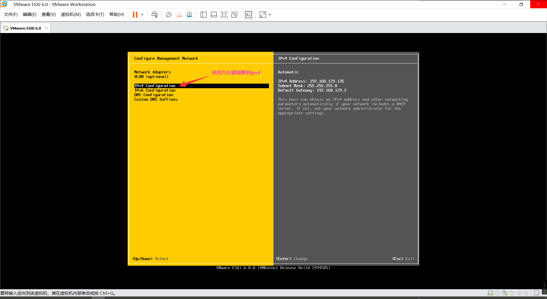Switch to Unity mode icon
547x299 pixels.
click(234, 15)
